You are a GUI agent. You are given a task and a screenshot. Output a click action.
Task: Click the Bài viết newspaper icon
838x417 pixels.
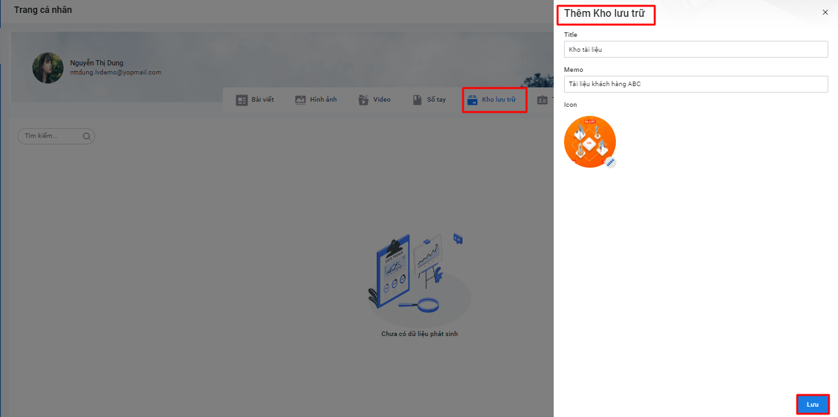coord(242,100)
